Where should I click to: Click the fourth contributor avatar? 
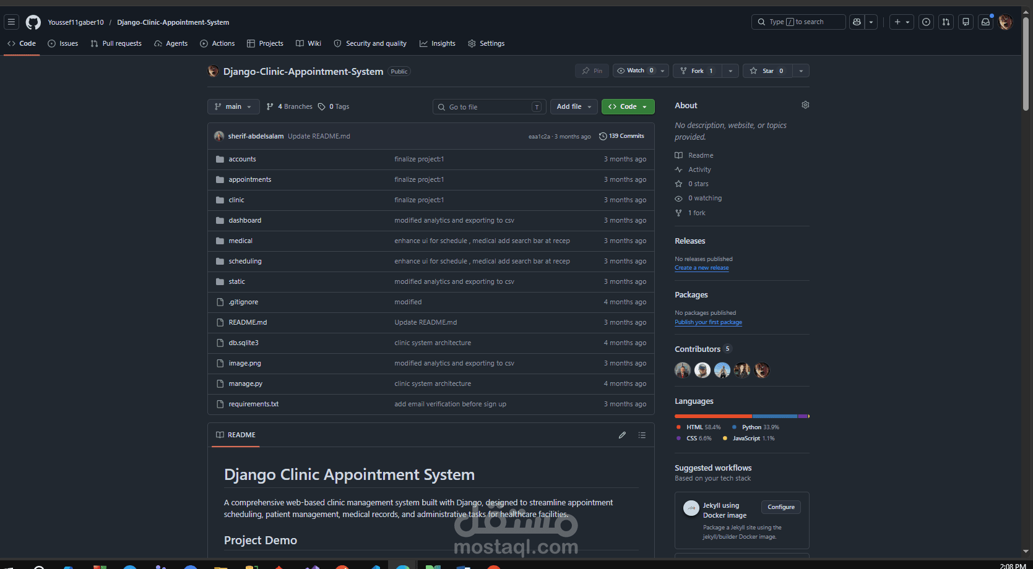pos(742,370)
